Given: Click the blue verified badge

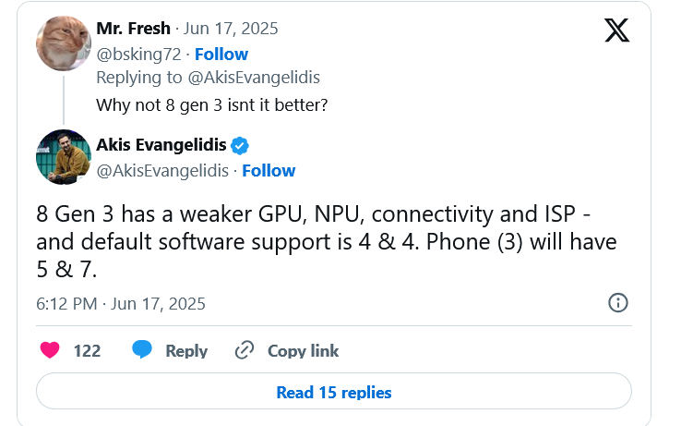Looking at the screenshot, I should click(240, 145).
